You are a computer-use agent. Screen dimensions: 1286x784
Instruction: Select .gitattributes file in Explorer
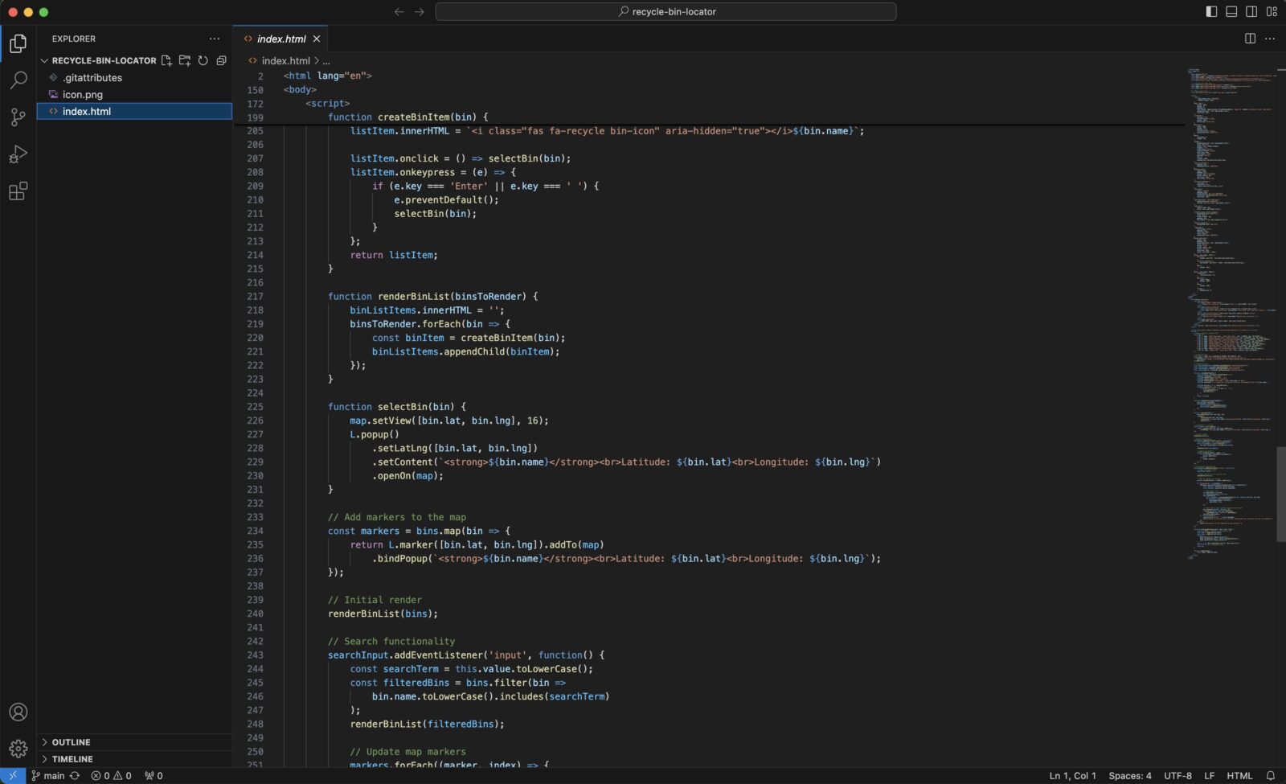point(134,78)
